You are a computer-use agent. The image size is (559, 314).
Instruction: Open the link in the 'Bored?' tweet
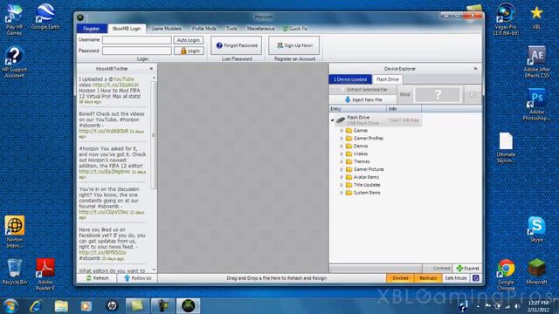103,132
